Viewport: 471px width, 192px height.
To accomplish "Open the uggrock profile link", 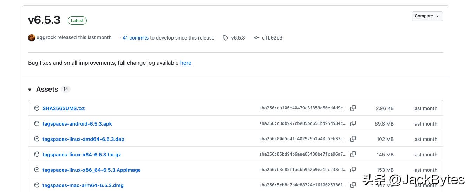I will coord(46,38).
